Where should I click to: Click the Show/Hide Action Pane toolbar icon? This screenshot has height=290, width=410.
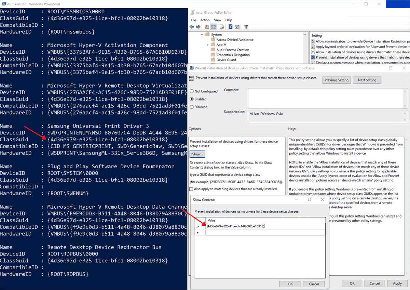(x=237, y=26)
